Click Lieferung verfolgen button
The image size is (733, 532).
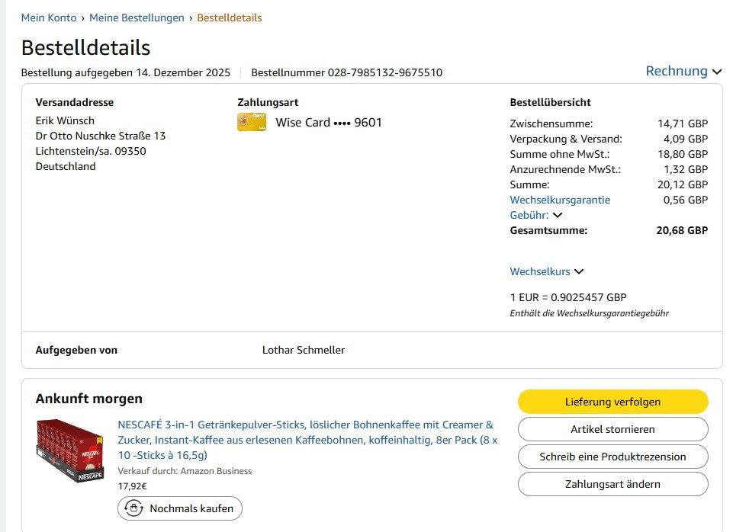(612, 402)
